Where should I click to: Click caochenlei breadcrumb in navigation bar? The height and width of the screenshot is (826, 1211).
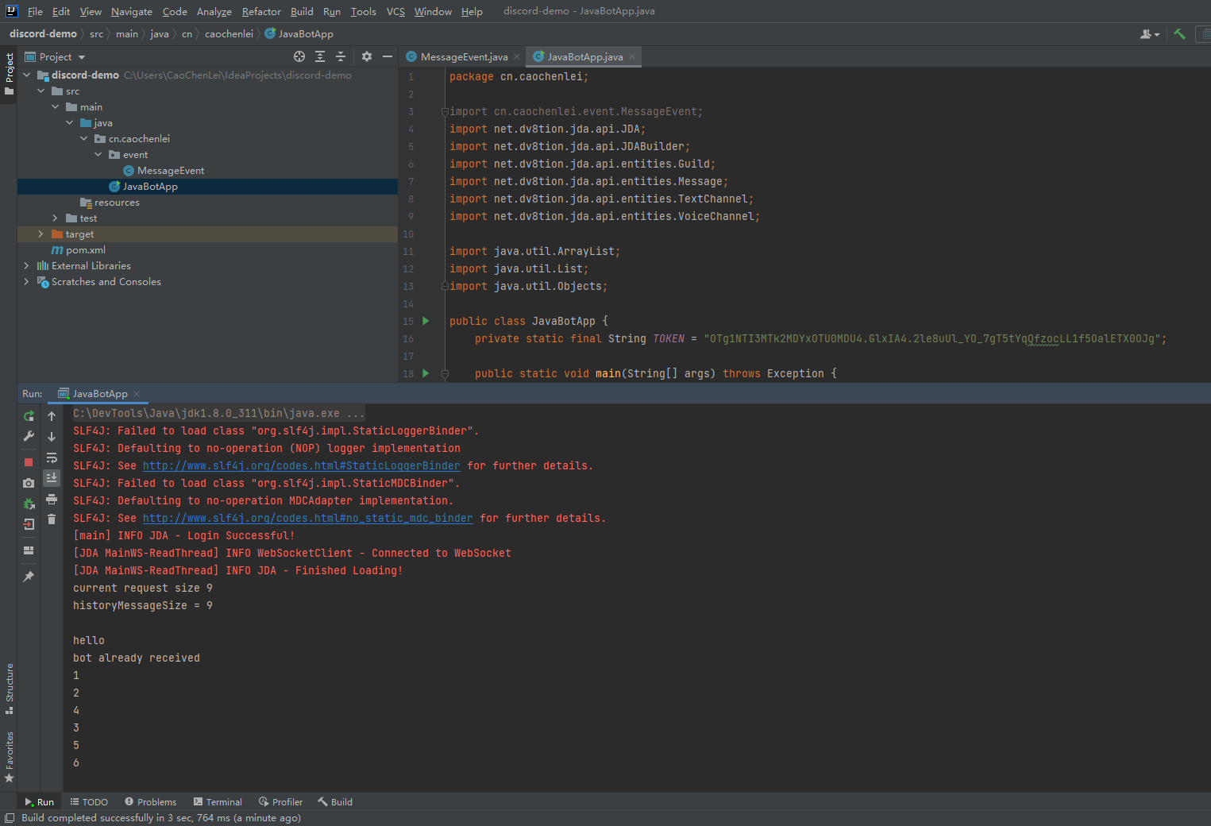229,33
